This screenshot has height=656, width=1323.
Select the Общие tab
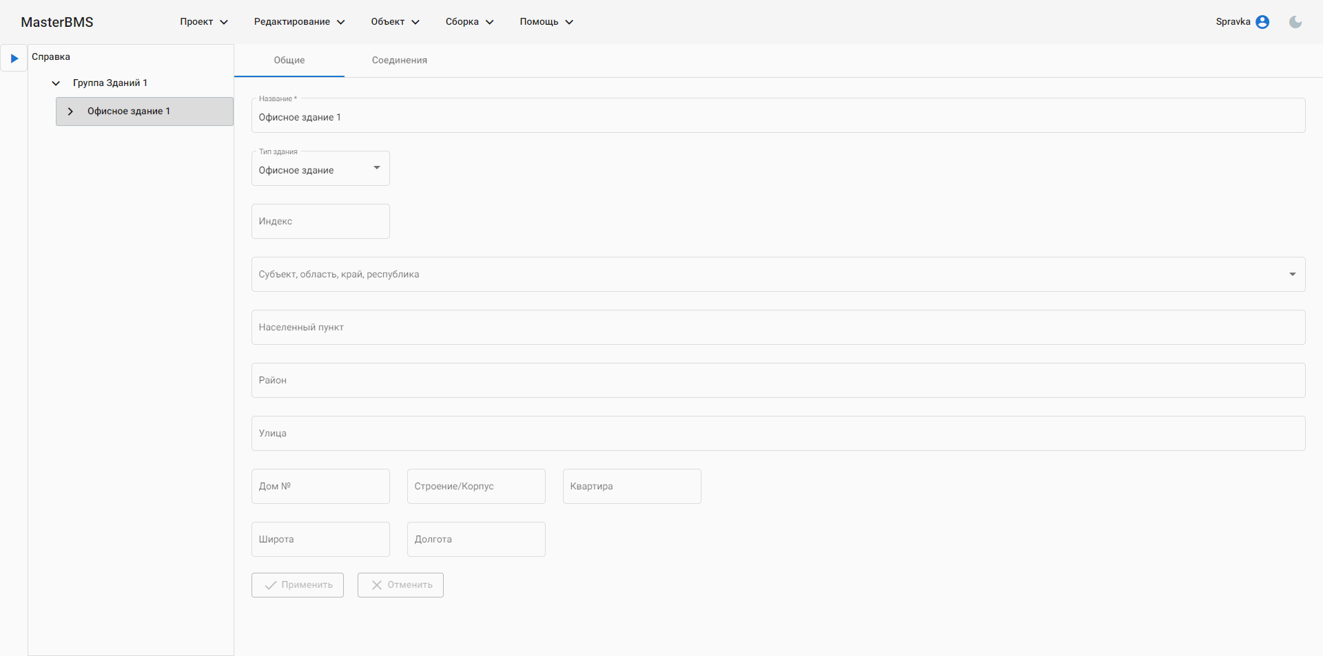tap(289, 61)
